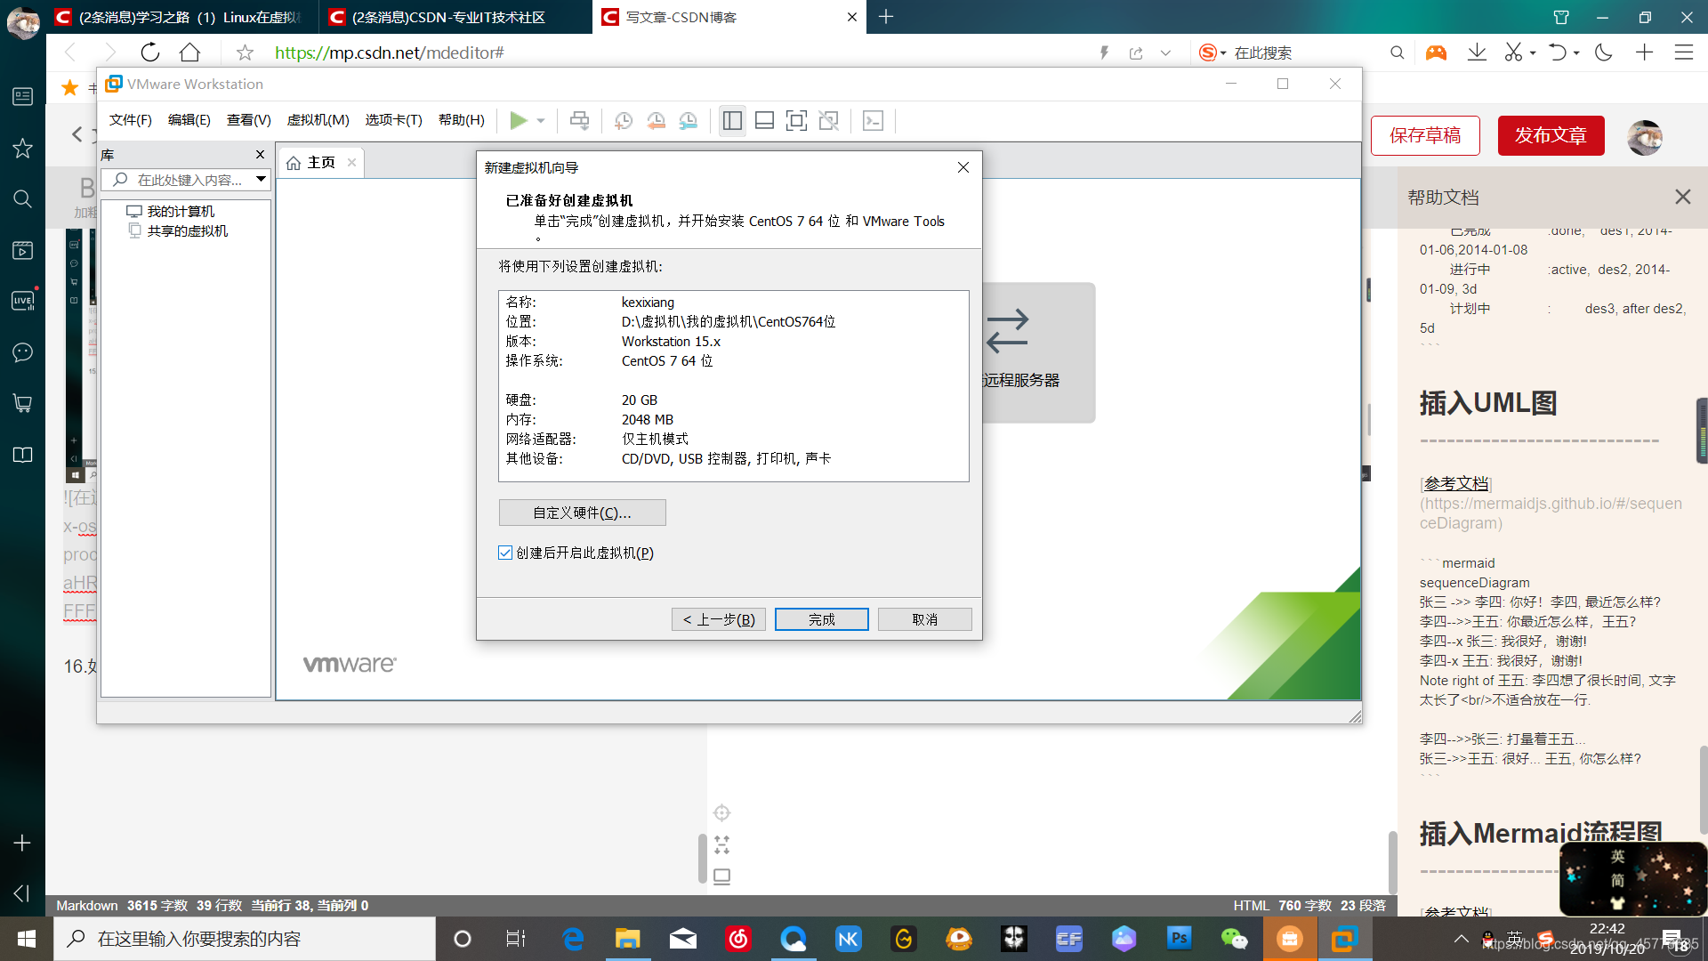The image size is (1708, 961).
Task: Select 共享的虚拟机 in the library tree
Action: pos(187,230)
